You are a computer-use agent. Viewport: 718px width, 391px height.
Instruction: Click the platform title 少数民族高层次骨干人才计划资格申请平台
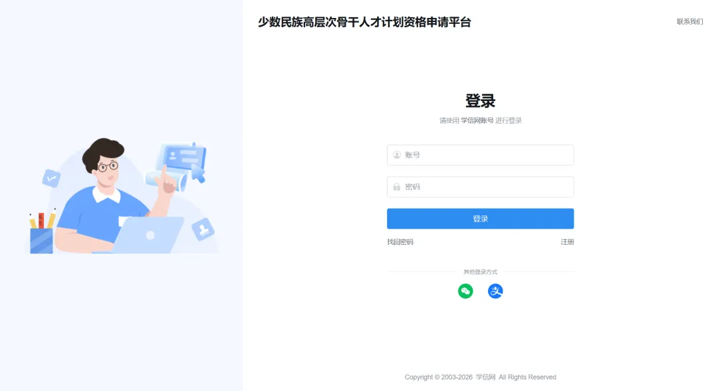coord(364,22)
